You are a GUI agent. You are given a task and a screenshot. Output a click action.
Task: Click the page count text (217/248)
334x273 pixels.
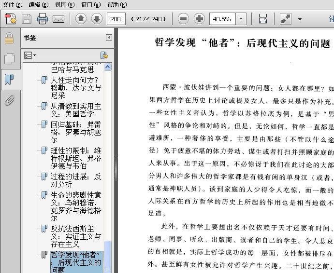click(148, 19)
